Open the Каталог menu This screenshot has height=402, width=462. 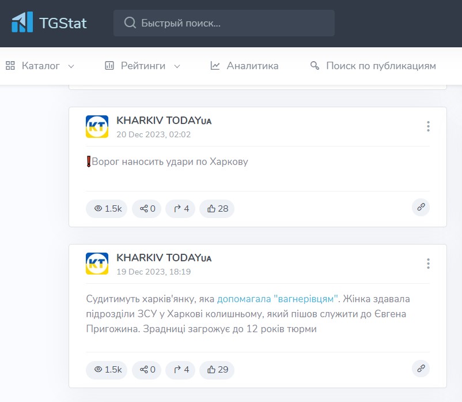pyautogui.click(x=40, y=66)
